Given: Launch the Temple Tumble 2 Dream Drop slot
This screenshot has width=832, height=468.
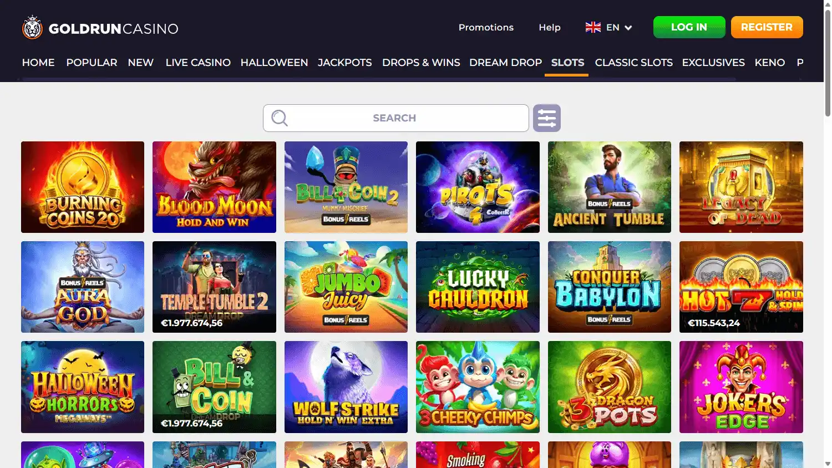Looking at the screenshot, I should (214, 287).
